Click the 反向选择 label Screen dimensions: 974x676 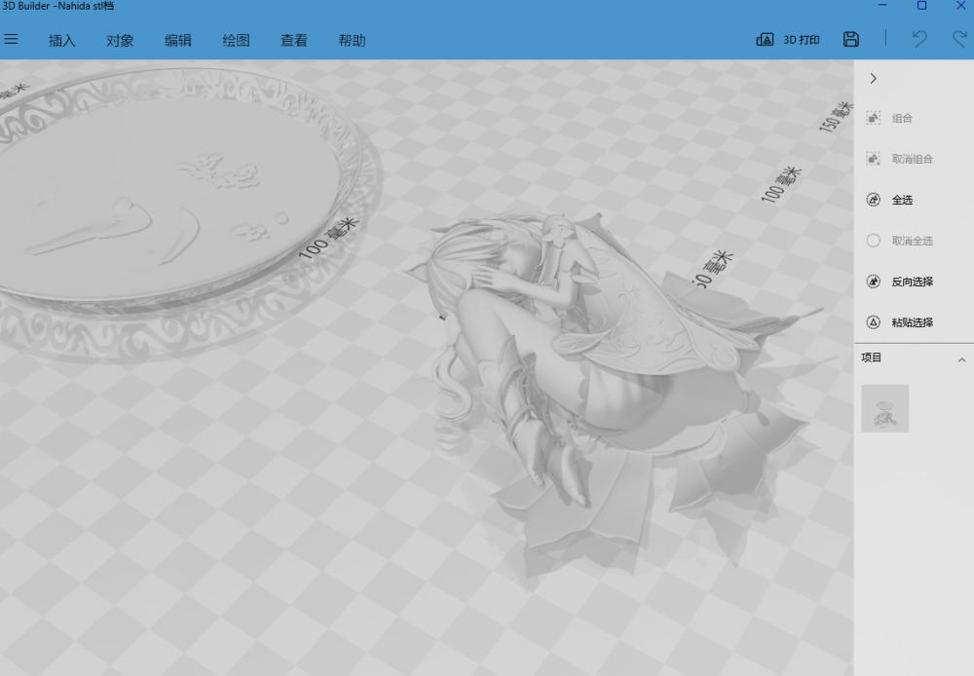point(913,282)
